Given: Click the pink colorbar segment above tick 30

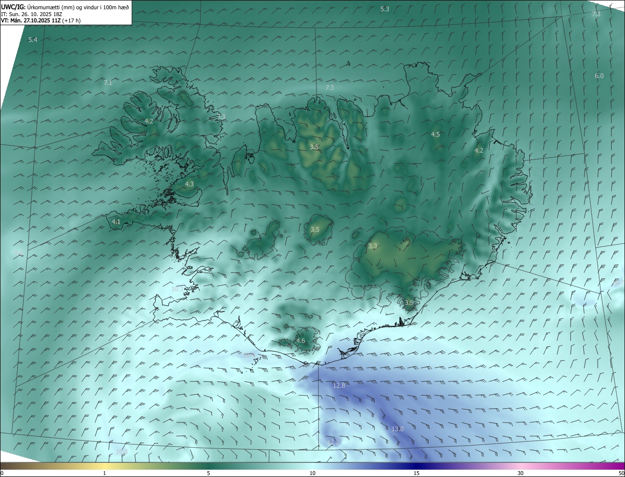Looking at the screenshot, I should click(x=521, y=466).
